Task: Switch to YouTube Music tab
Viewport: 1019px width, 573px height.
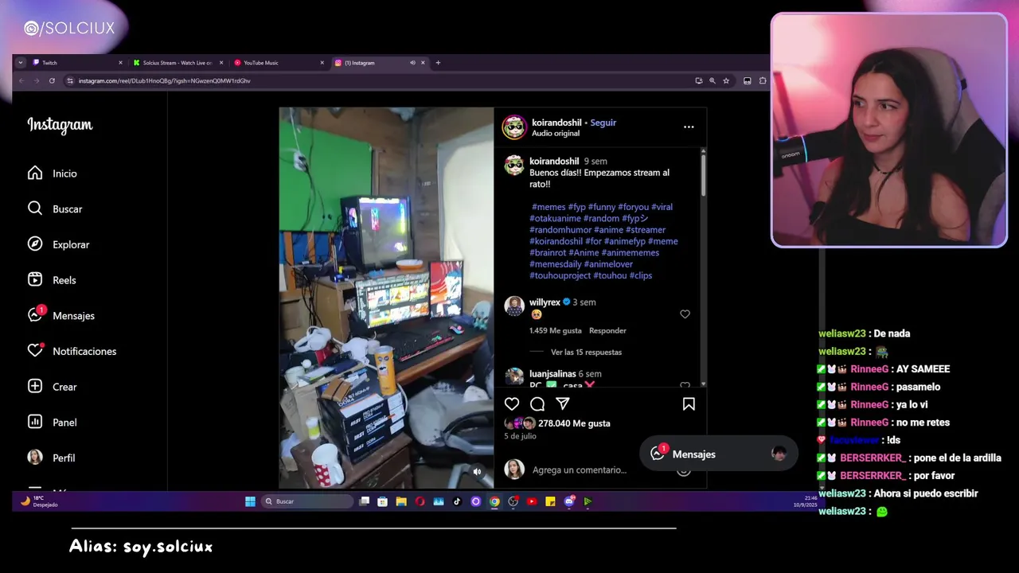Action: pyautogui.click(x=279, y=63)
